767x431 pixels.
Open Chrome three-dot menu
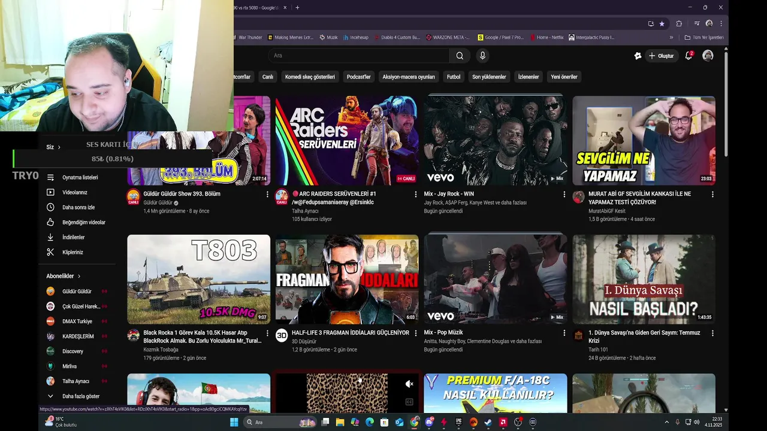(721, 23)
